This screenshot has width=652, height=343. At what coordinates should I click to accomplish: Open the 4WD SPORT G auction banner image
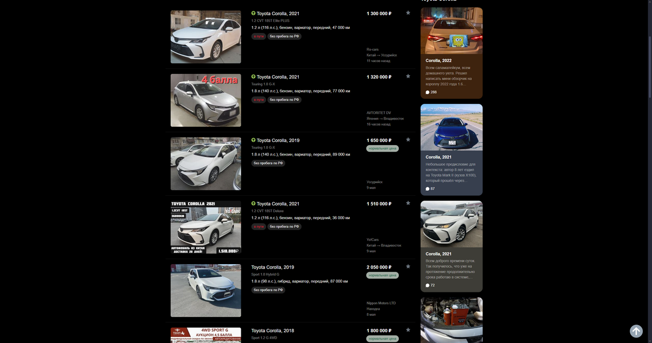(206, 335)
